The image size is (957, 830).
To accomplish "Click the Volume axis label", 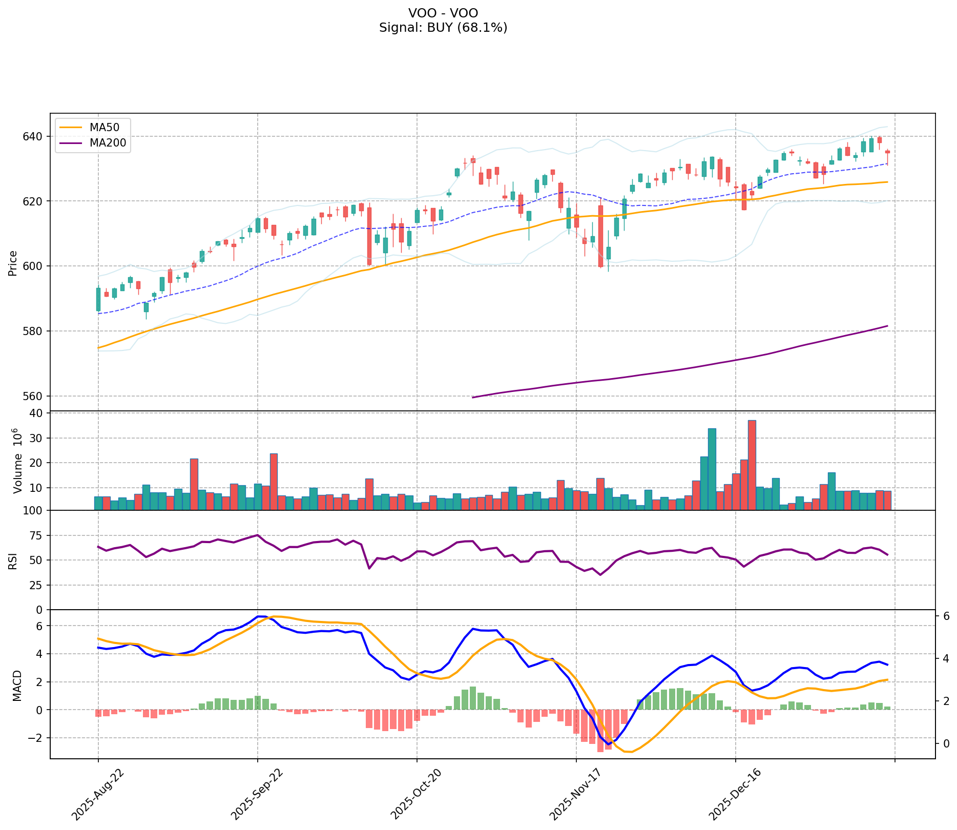I will coord(17,461).
